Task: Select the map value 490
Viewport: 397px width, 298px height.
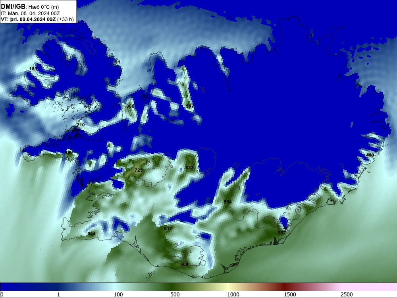Action: [x=370, y=155]
